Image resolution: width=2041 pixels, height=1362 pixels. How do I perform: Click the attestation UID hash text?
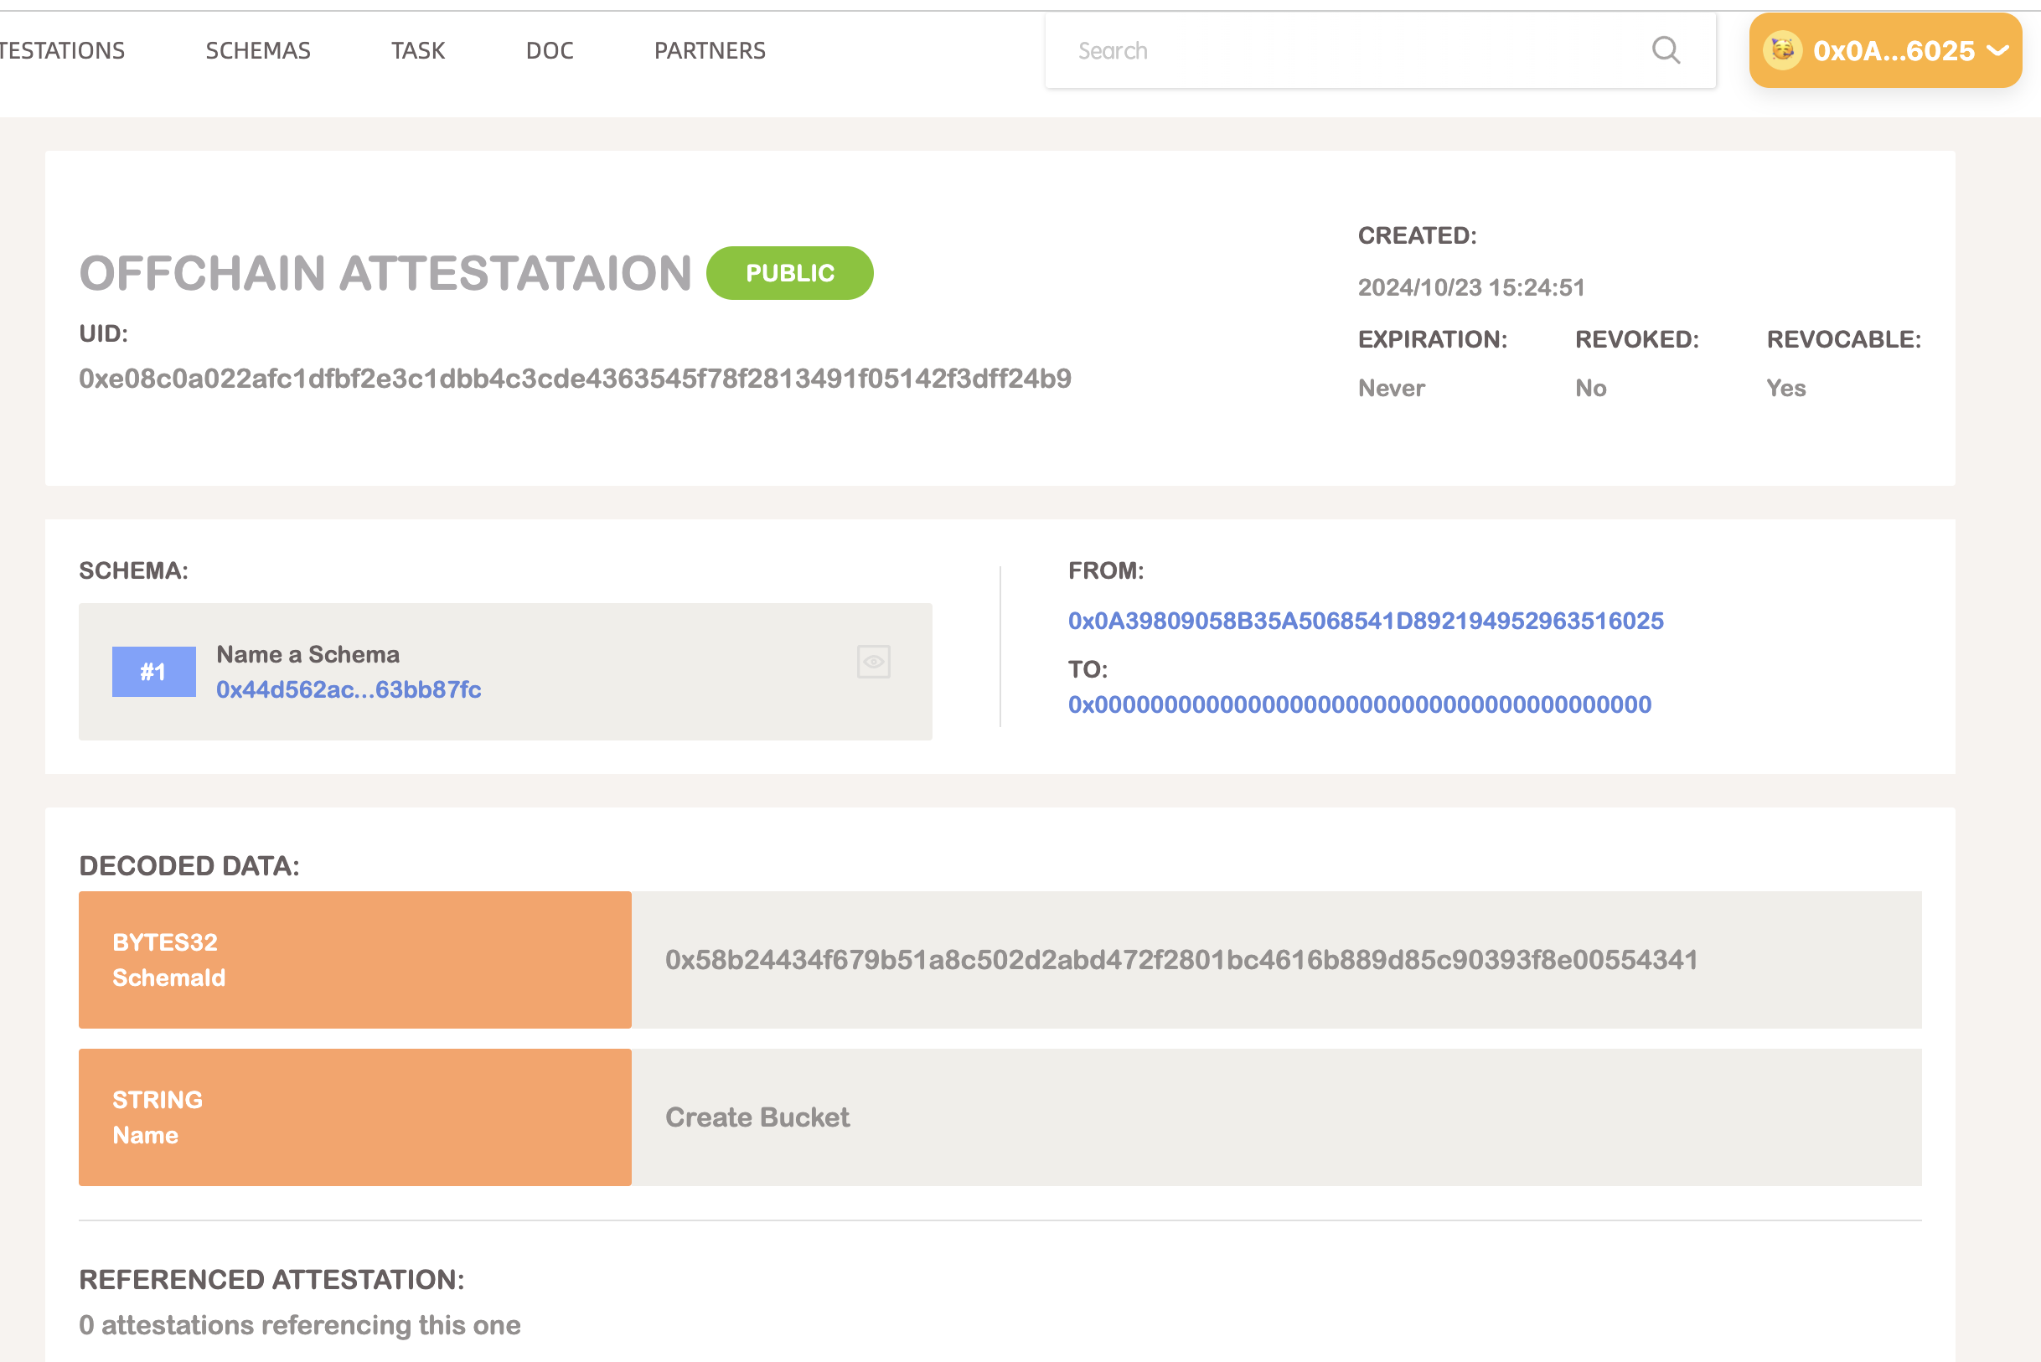pos(574,379)
